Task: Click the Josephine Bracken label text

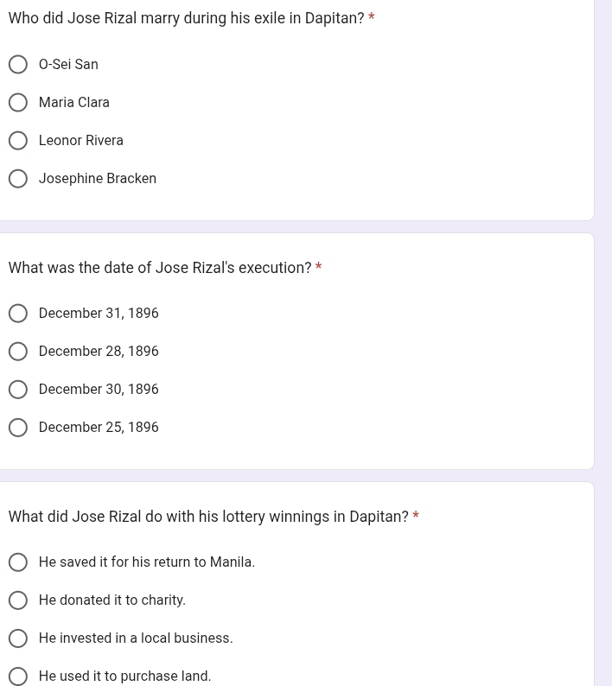Action: pyautogui.click(x=98, y=179)
